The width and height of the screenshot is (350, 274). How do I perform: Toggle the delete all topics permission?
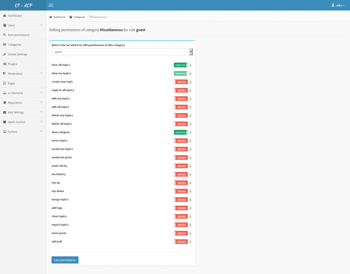click(x=181, y=124)
